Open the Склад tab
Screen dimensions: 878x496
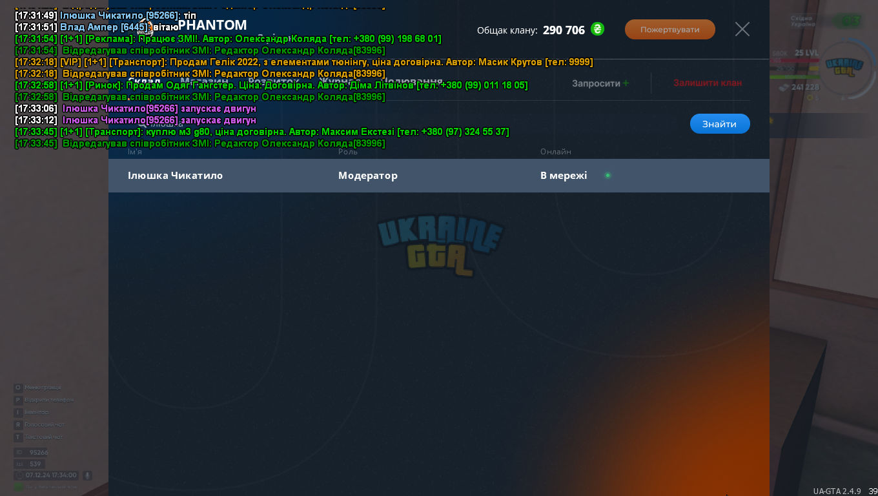coord(144,83)
